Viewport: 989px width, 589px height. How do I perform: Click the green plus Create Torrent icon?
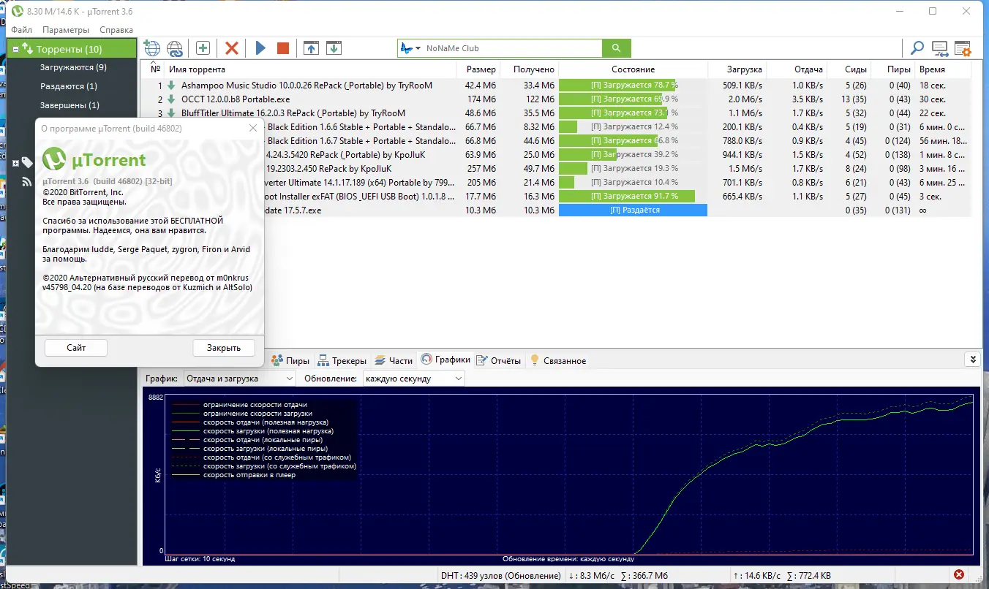pyautogui.click(x=203, y=48)
